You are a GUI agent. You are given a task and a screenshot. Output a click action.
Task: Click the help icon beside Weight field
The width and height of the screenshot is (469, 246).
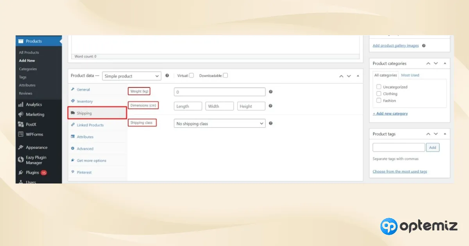271,92
